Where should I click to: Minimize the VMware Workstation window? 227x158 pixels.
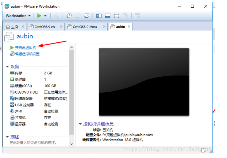tap(179, 6)
